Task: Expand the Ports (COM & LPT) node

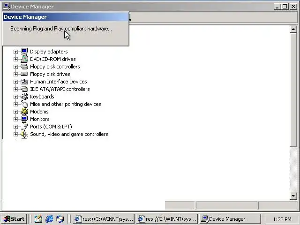Action: (15, 127)
